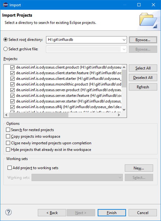Open the root directory dropdown
The height and width of the screenshot is (221, 161).
pyautogui.click(x=124, y=40)
